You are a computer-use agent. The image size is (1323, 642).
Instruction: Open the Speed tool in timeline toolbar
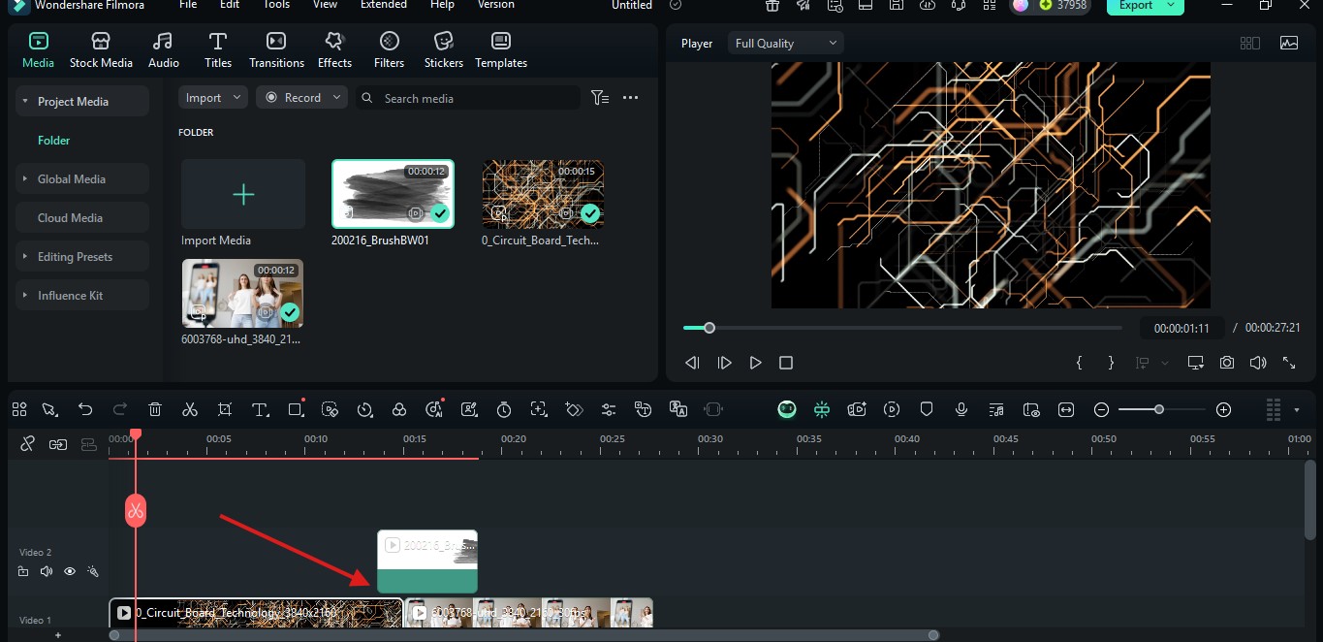point(364,410)
